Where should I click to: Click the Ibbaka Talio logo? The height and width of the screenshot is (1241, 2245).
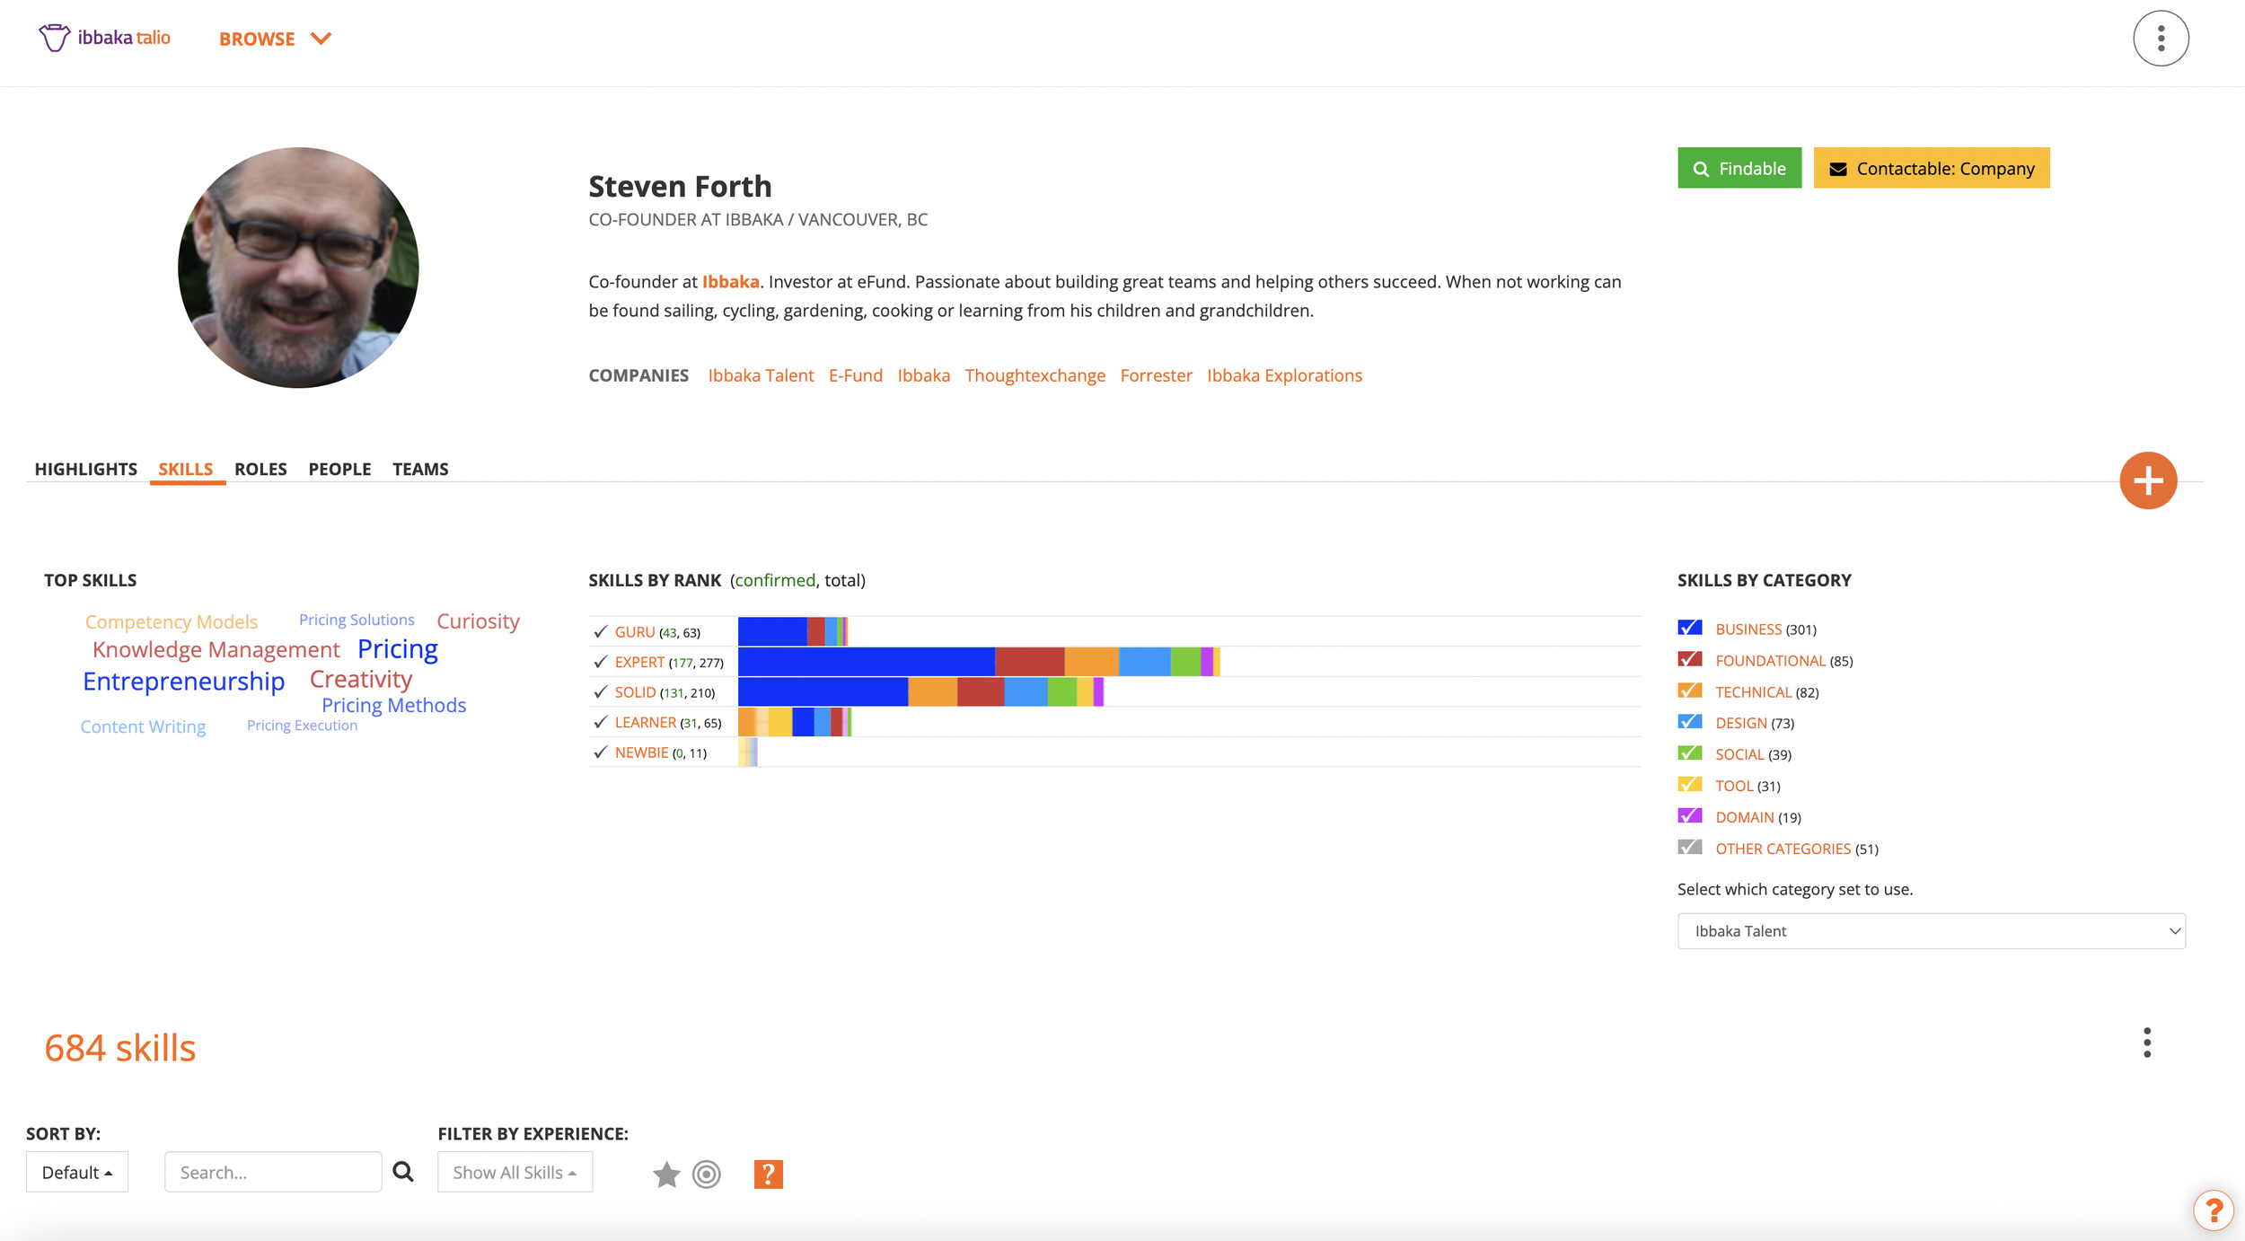pos(105,38)
